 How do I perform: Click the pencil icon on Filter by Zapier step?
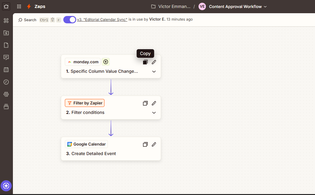(154, 103)
